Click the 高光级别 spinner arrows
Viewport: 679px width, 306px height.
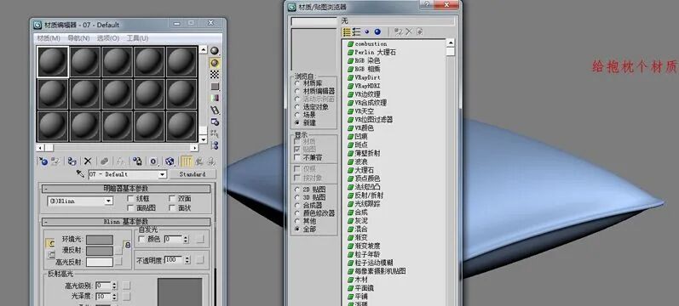[114, 286]
